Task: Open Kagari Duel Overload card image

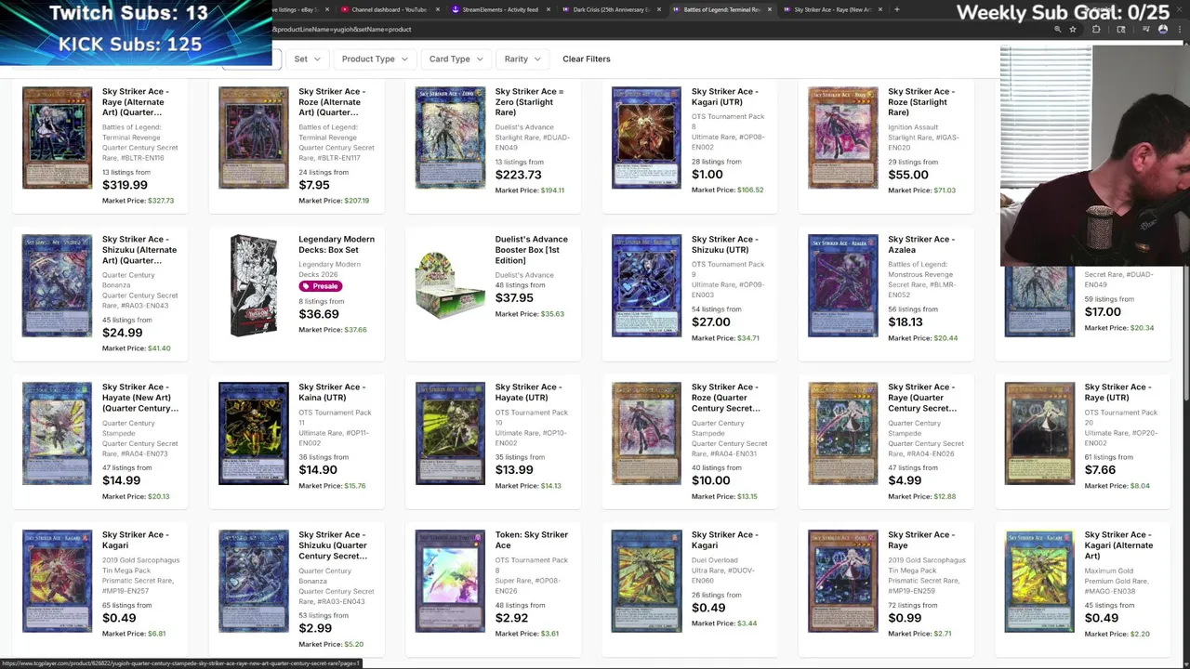Action: pyautogui.click(x=646, y=582)
